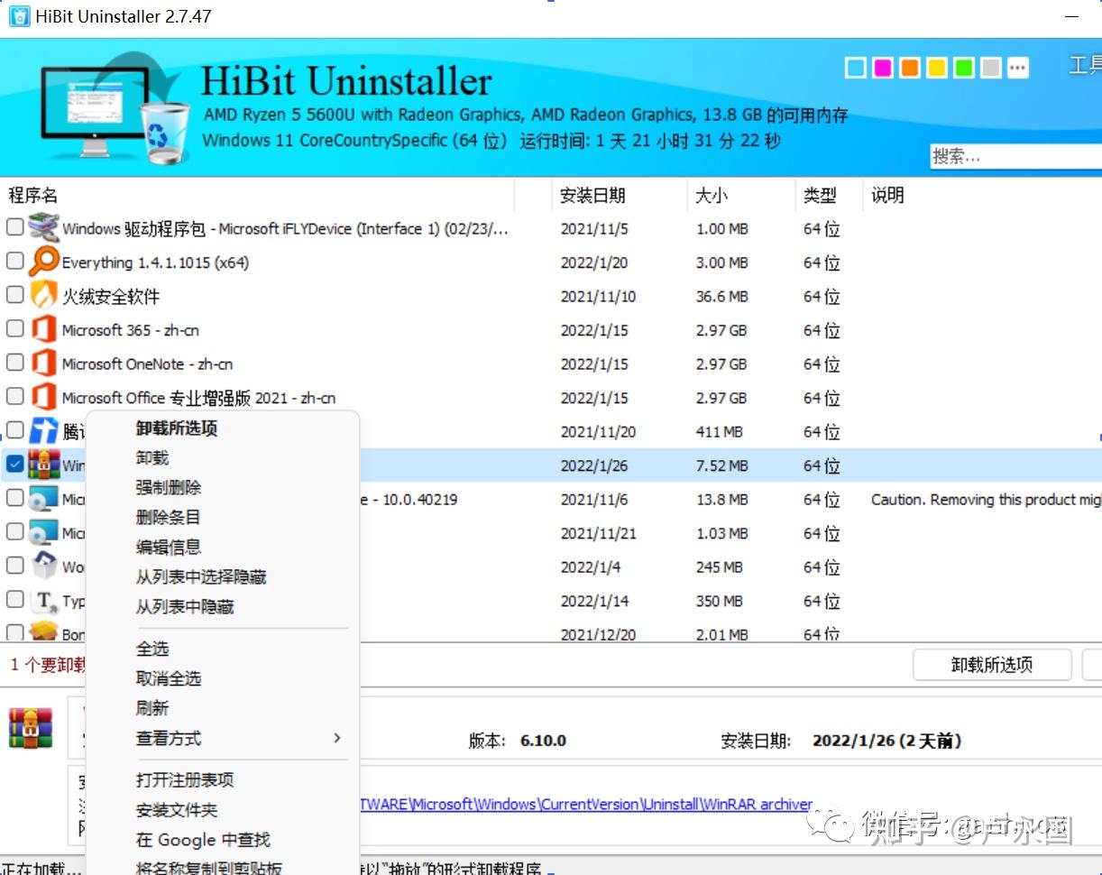
Task: Select 删除条目 from the context menu
Action: 169,518
